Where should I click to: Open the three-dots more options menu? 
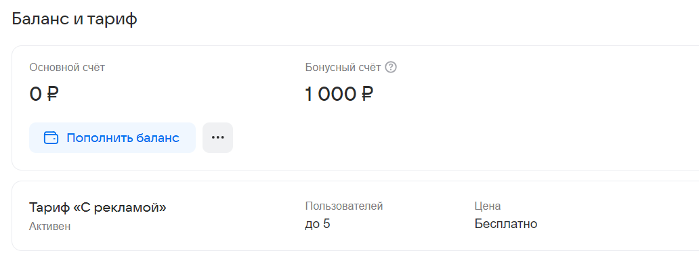[x=217, y=137]
